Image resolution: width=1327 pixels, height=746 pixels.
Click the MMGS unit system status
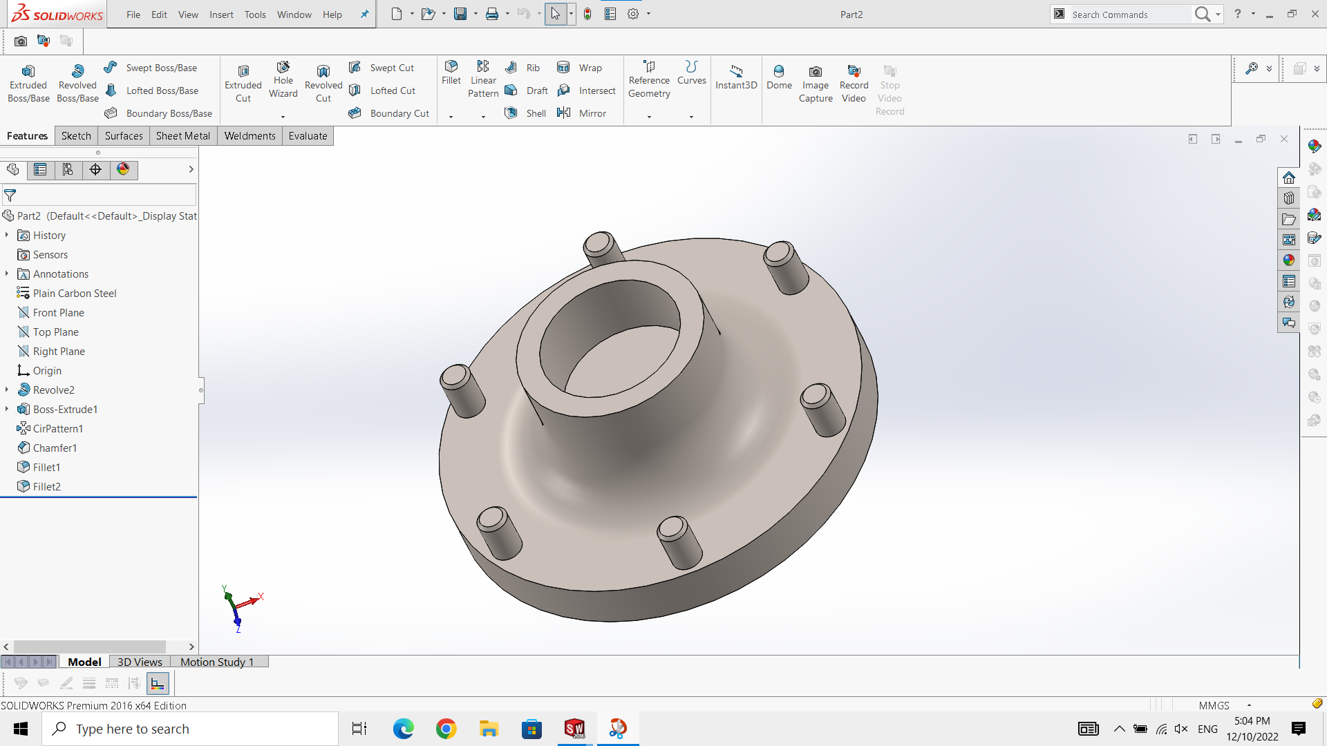tap(1214, 705)
